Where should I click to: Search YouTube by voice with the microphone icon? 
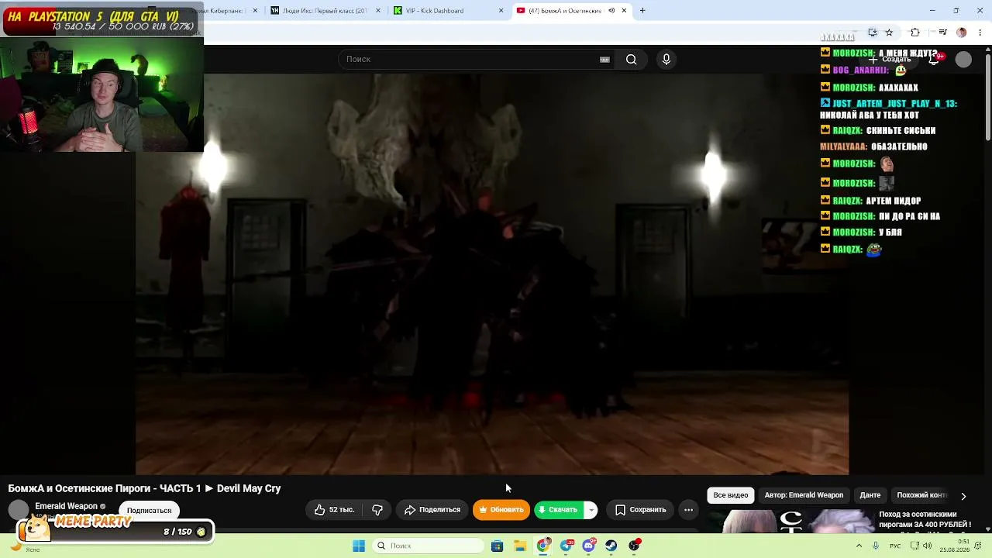[666, 60]
